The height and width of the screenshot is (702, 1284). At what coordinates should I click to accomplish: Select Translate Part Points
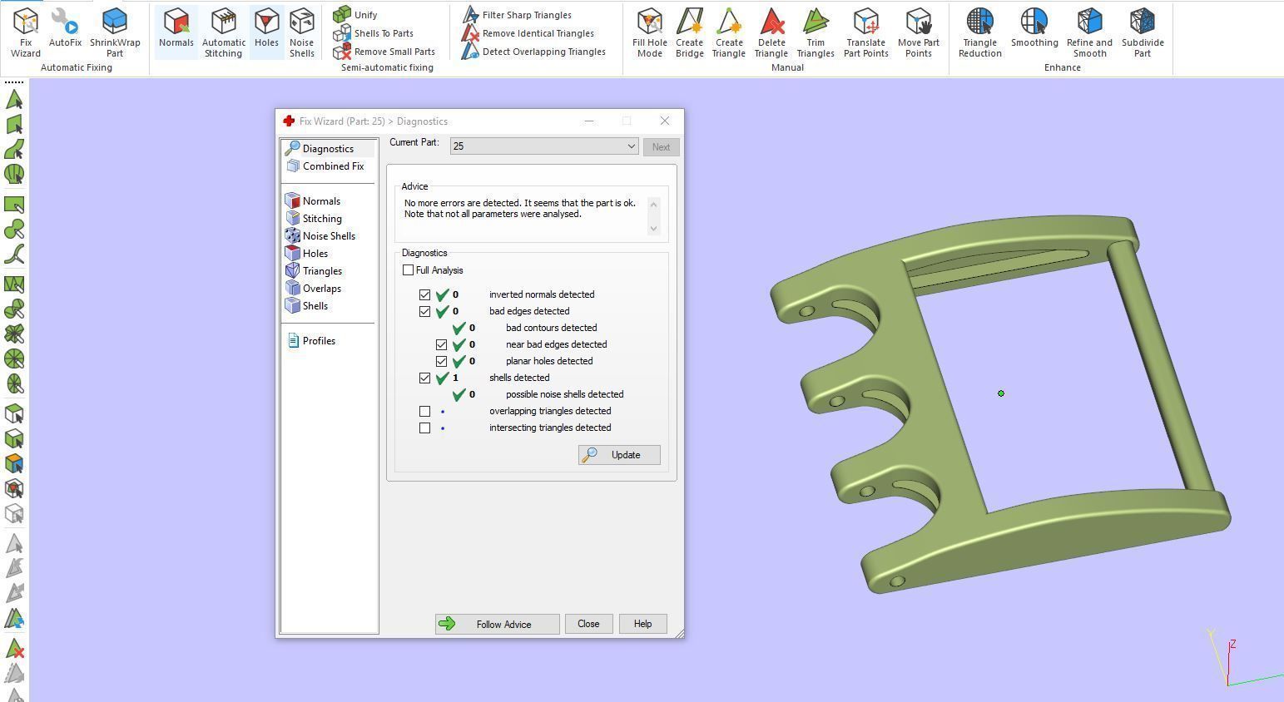click(866, 32)
